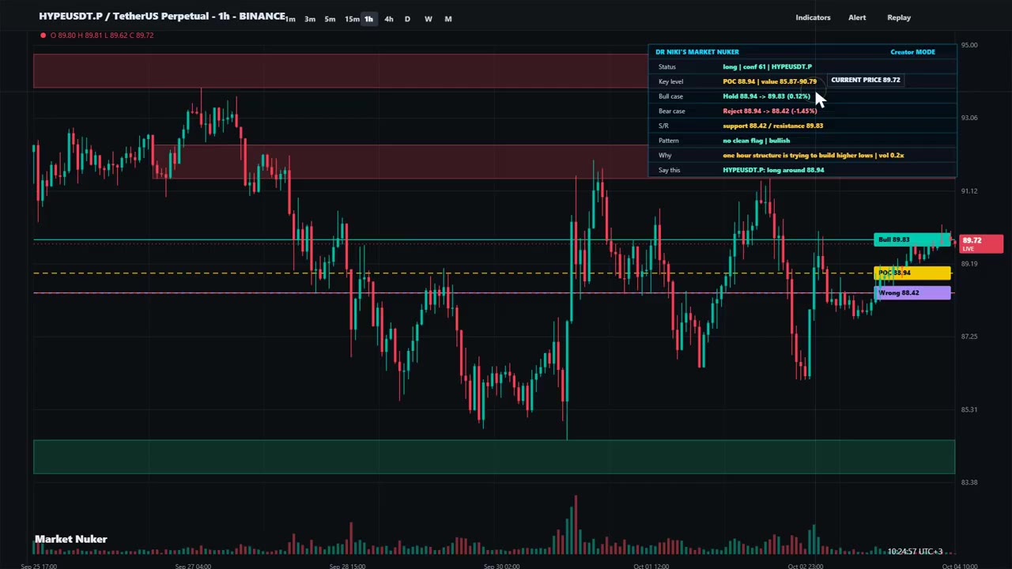Click the O H L C values line
Image resolution: width=1012 pixels, height=569 pixels.
[102, 36]
